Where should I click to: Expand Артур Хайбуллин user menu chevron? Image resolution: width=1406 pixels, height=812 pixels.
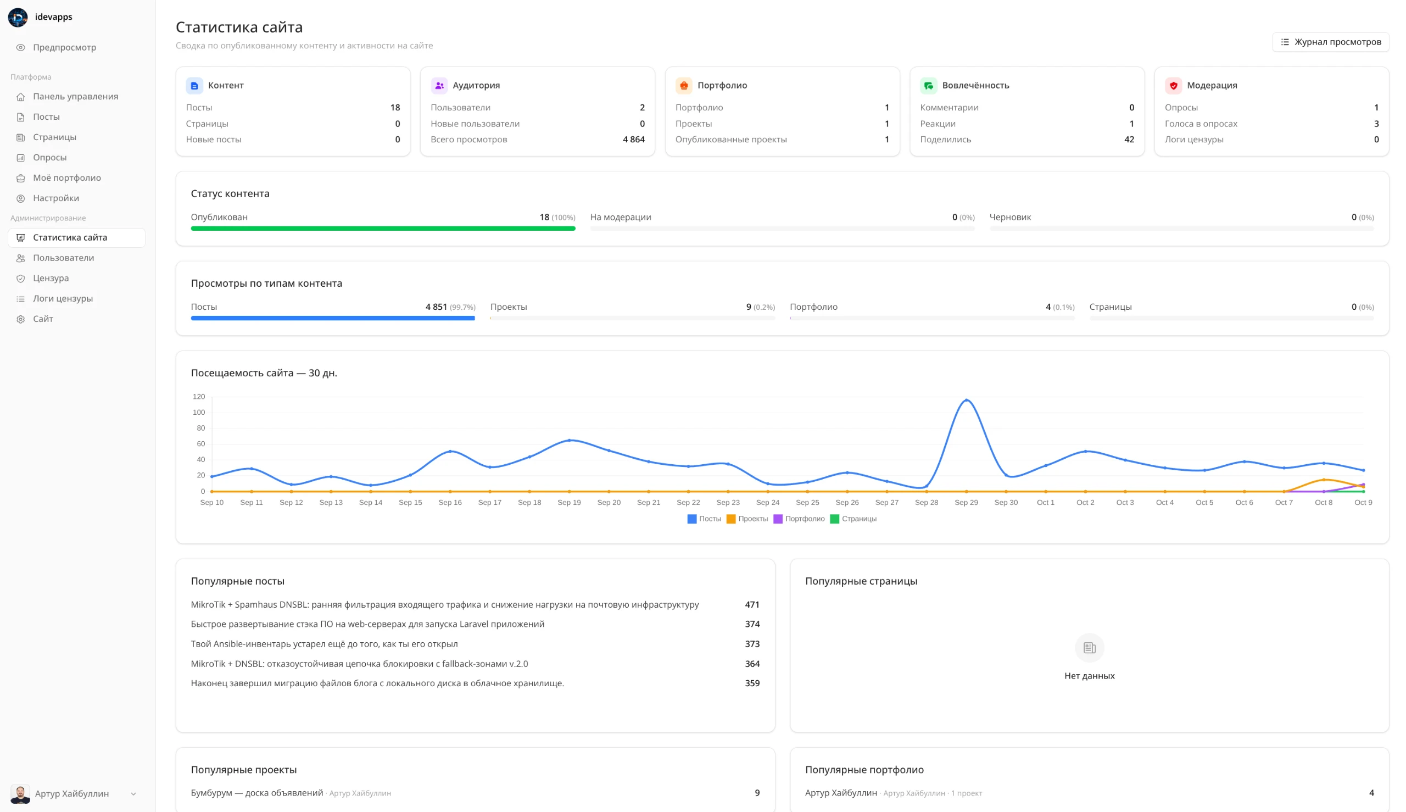133,794
